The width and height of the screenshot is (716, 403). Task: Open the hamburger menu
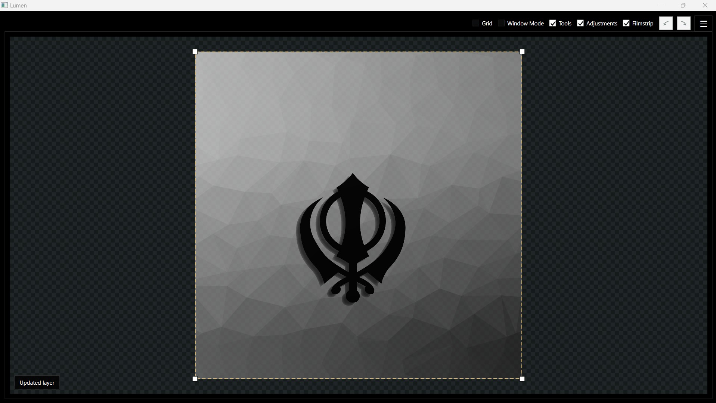(x=704, y=24)
